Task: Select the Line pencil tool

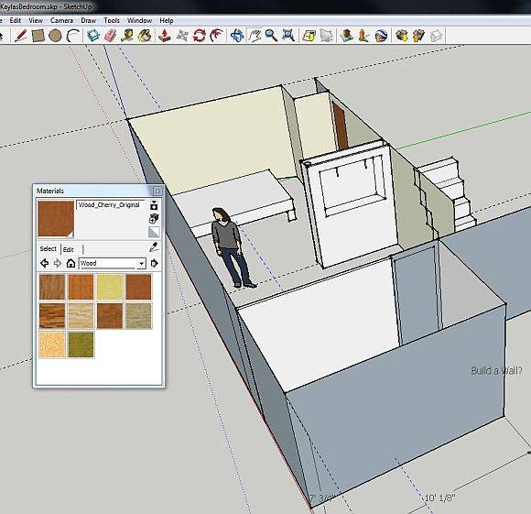Action: pyautogui.click(x=21, y=36)
